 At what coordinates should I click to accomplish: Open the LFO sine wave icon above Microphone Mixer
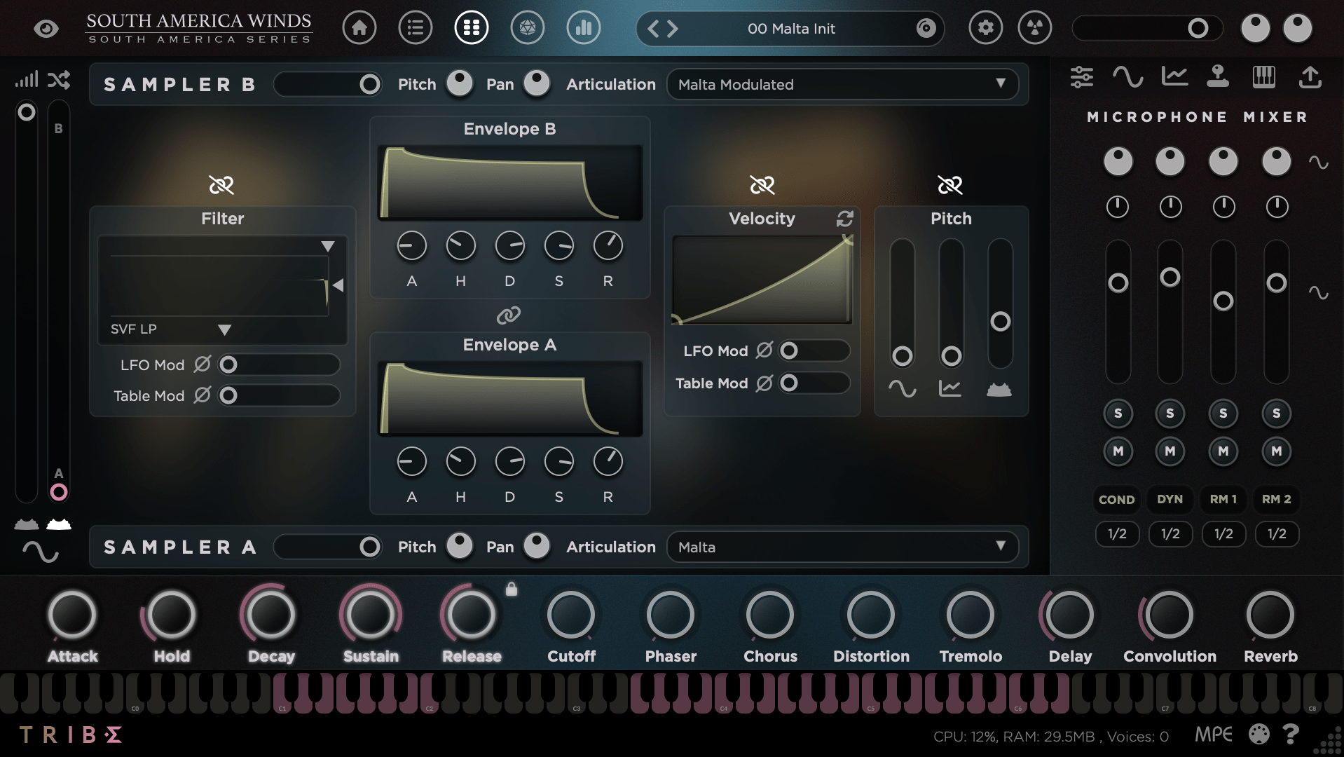point(1128,77)
